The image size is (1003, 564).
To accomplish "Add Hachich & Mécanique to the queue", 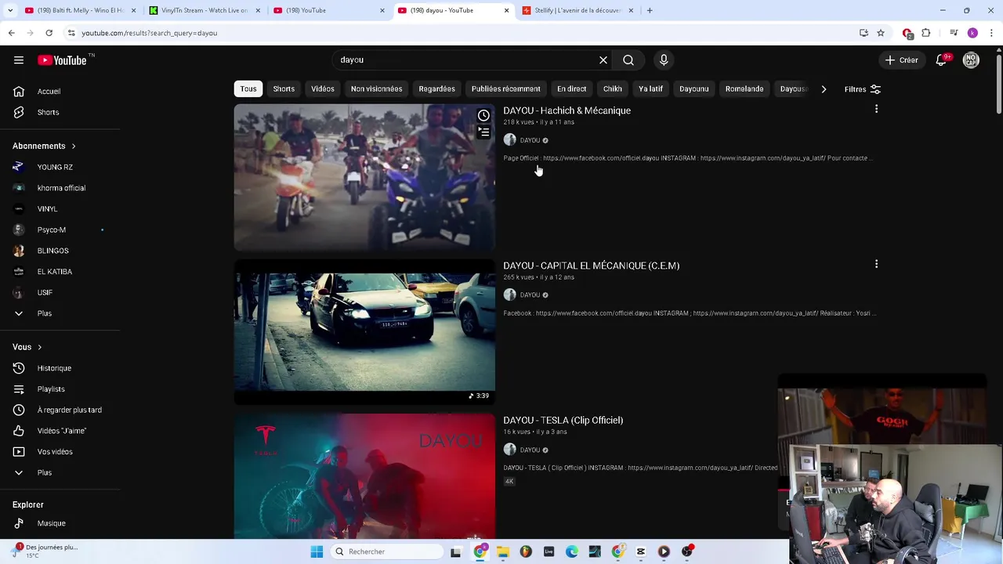I will (483, 132).
